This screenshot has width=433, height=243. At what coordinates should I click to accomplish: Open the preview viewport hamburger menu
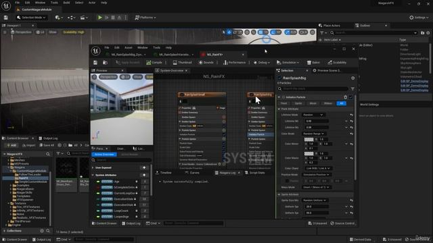[x=95, y=77]
